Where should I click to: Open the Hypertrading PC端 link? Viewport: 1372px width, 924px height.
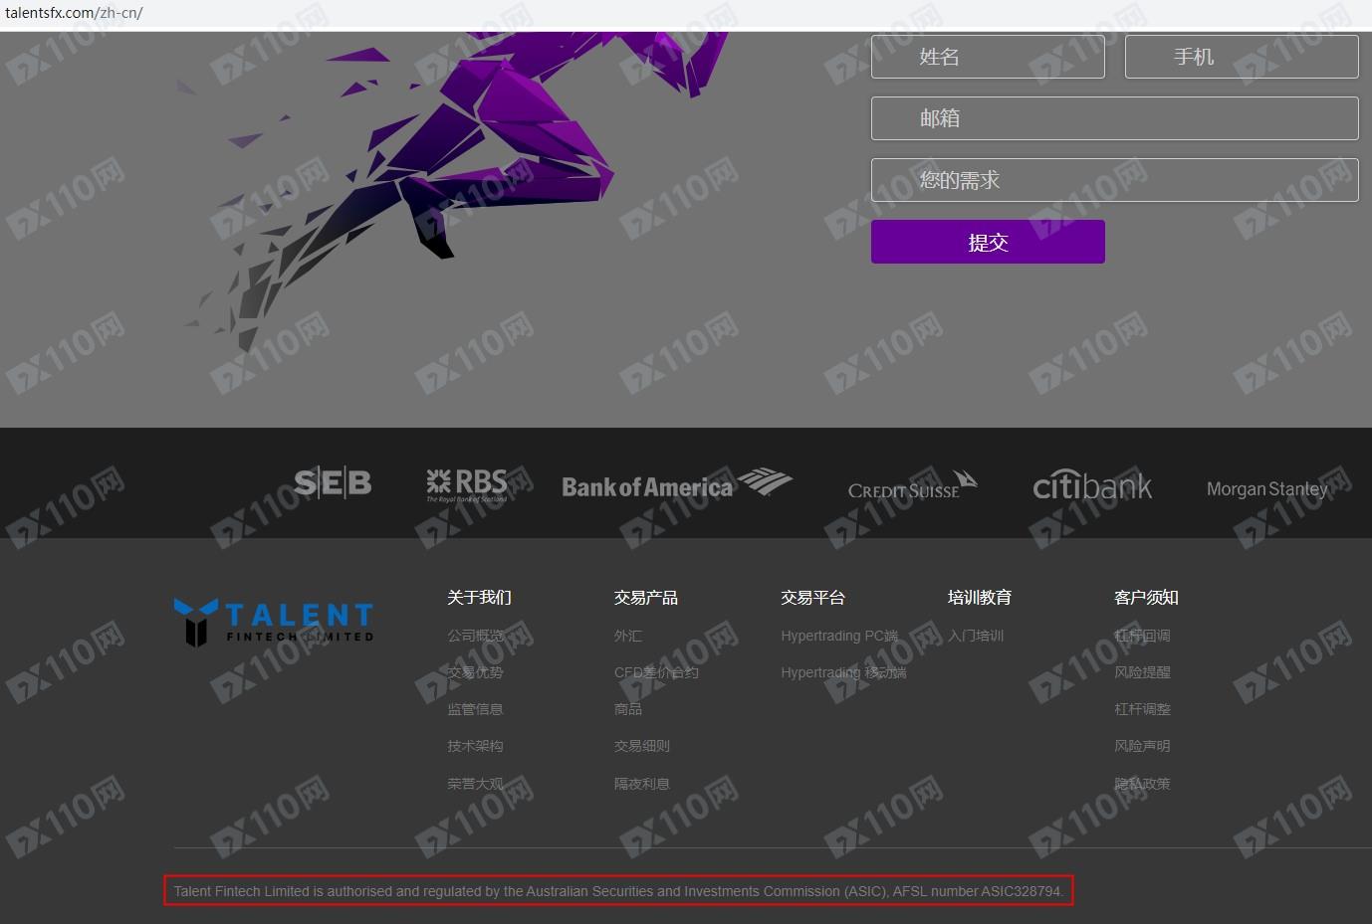click(x=838, y=636)
